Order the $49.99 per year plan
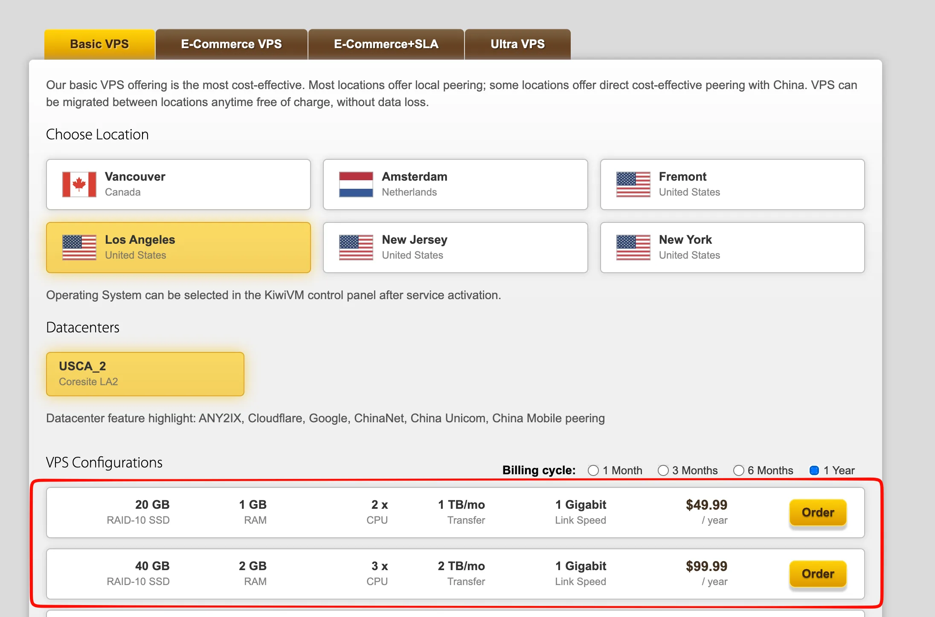The width and height of the screenshot is (935, 617). pyautogui.click(x=818, y=513)
